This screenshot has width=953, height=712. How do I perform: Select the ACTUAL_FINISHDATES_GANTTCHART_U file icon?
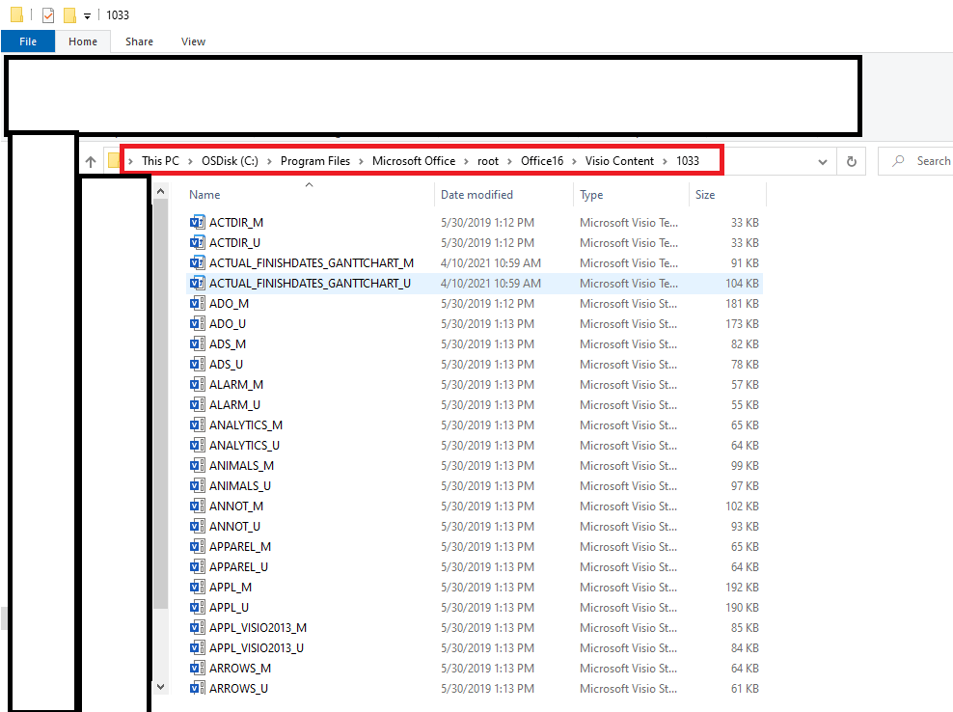pyautogui.click(x=197, y=284)
